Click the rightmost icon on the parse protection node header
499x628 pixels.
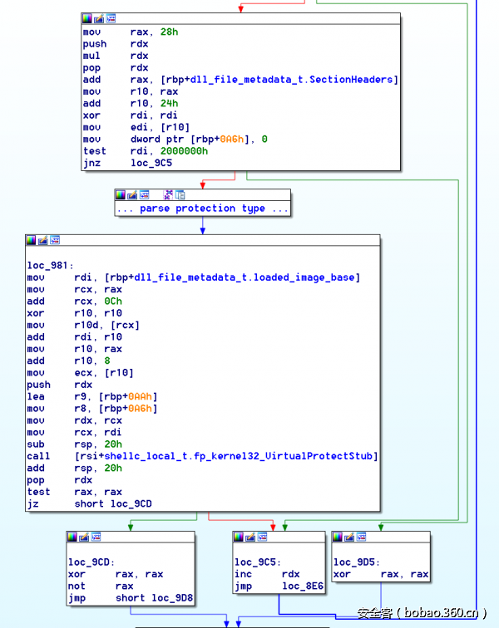180,195
